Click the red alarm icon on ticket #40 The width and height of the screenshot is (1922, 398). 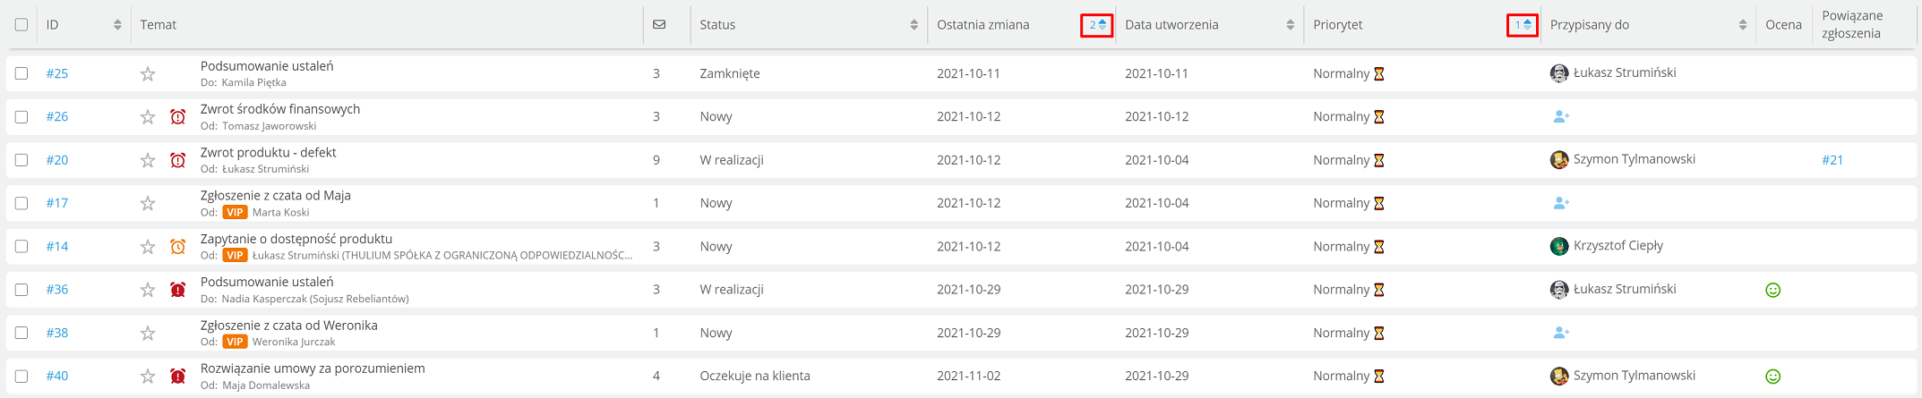pyautogui.click(x=178, y=377)
